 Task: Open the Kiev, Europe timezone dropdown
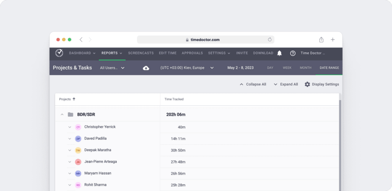pos(187,68)
